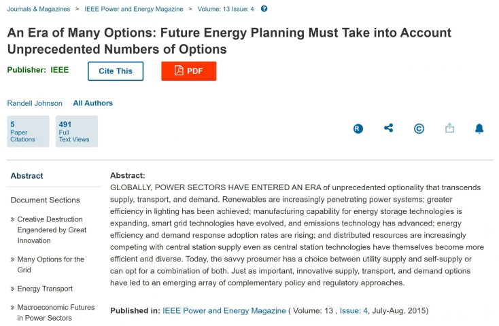Click the Share icon
499x326 pixels.
tap(389, 128)
